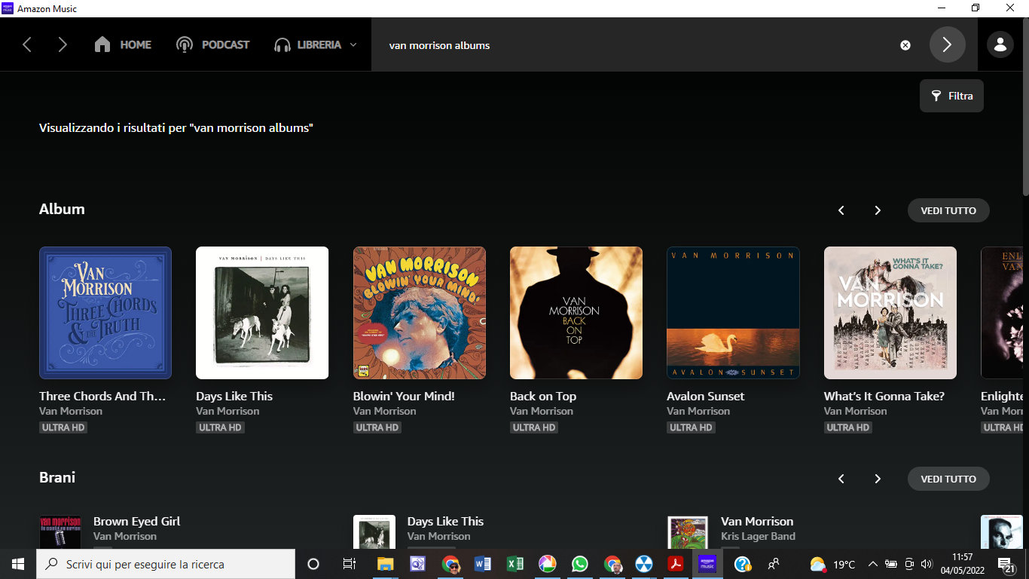Viewport: 1029px width, 579px height.
Task: Open Microsoft Excel from the taskbar
Action: coord(515,564)
